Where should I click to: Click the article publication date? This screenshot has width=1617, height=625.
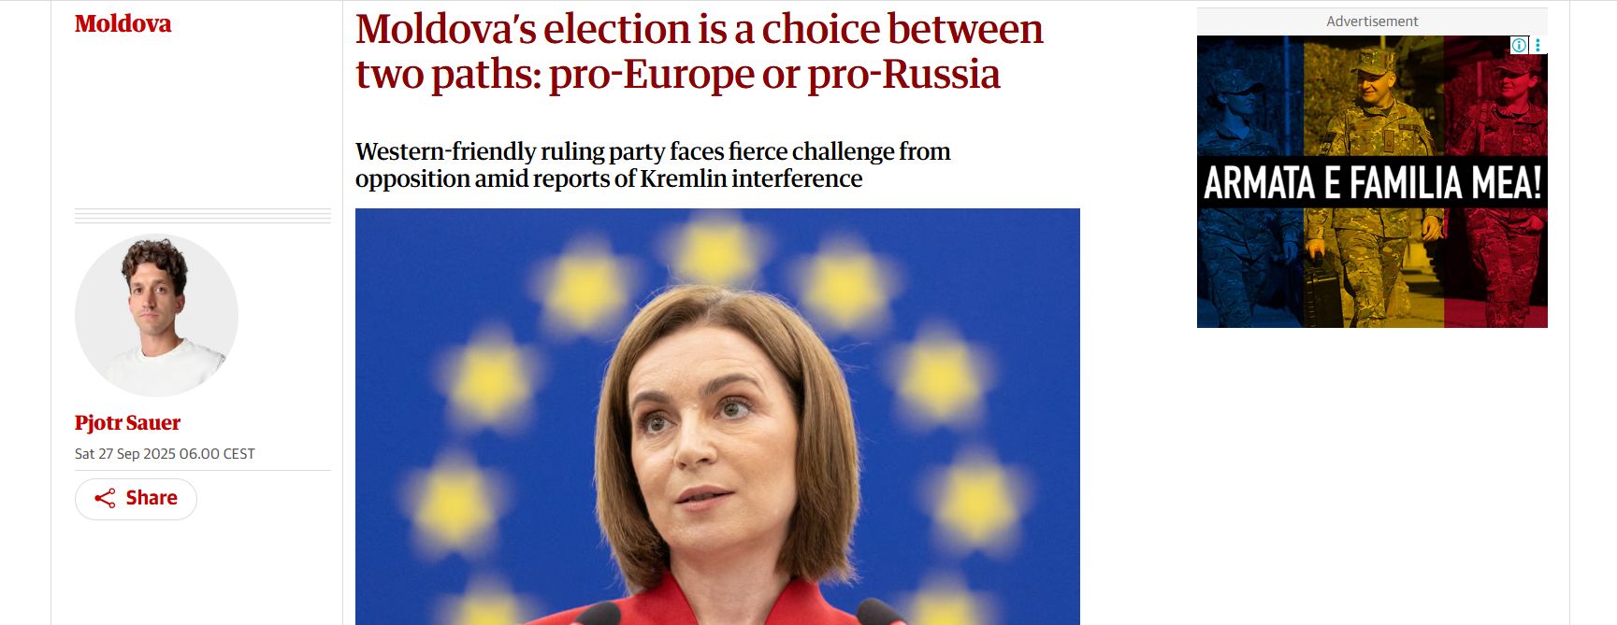[165, 454]
